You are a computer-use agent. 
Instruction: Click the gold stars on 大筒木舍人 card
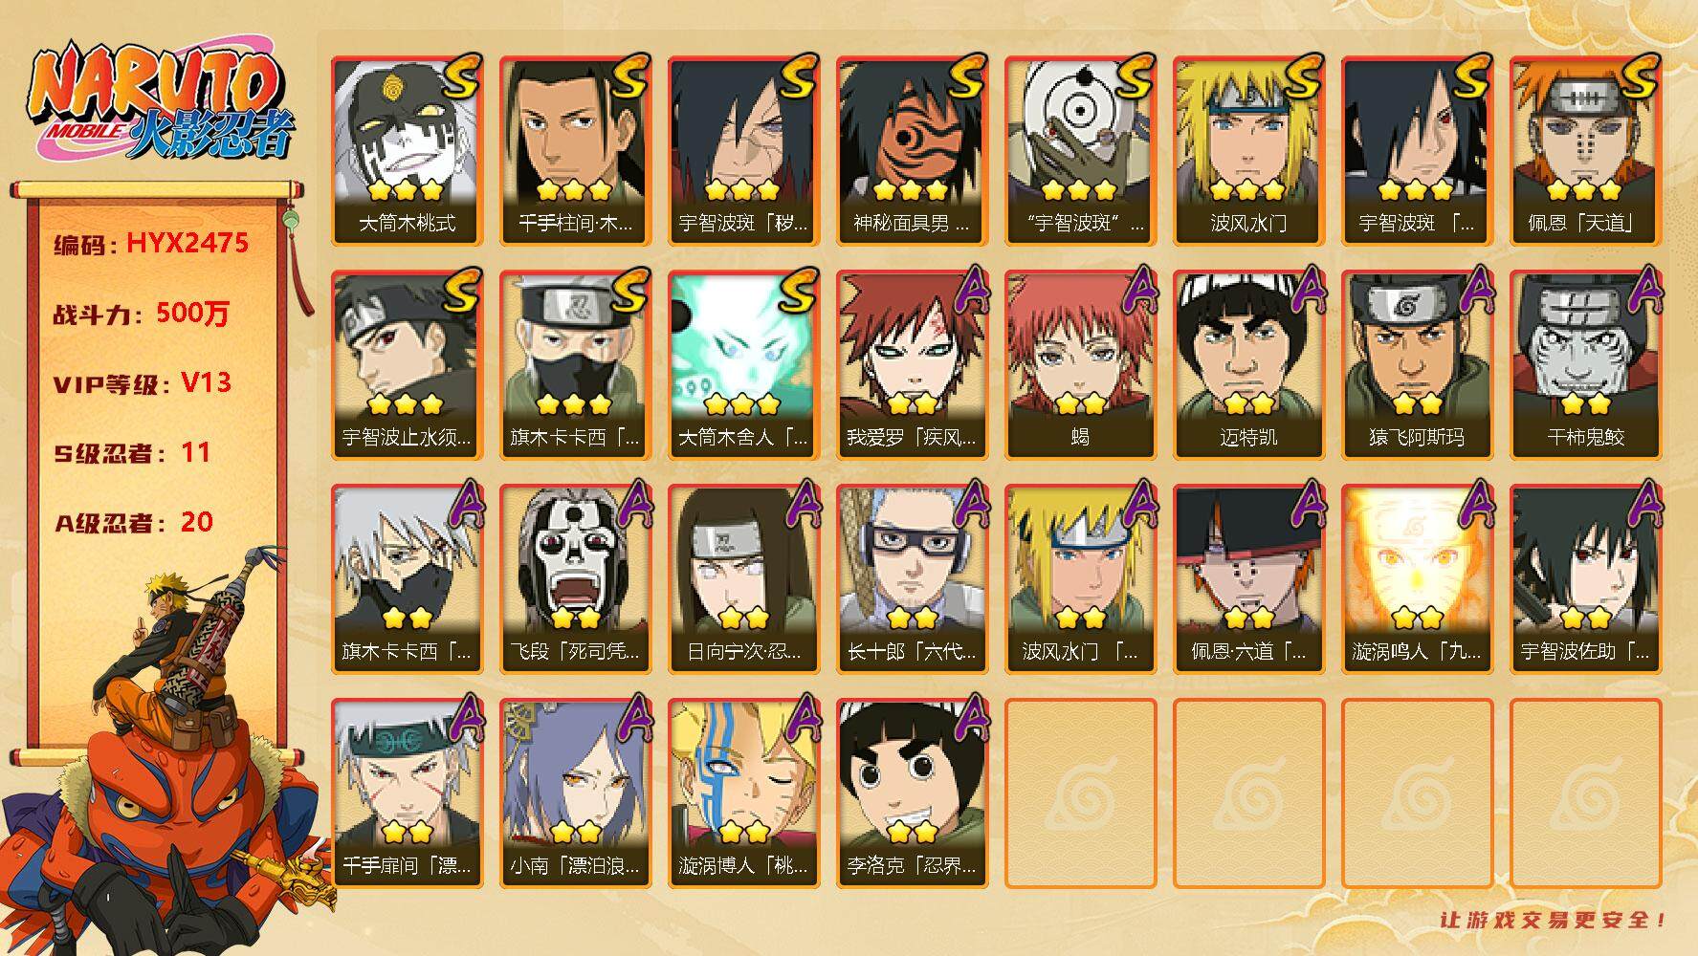[742, 403]
